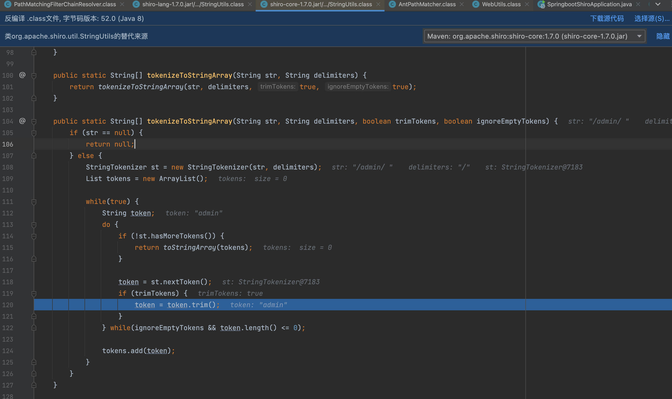Click fold end marker at line 102
The height and width of the screenshot is (399, 672).
[34, 98]
